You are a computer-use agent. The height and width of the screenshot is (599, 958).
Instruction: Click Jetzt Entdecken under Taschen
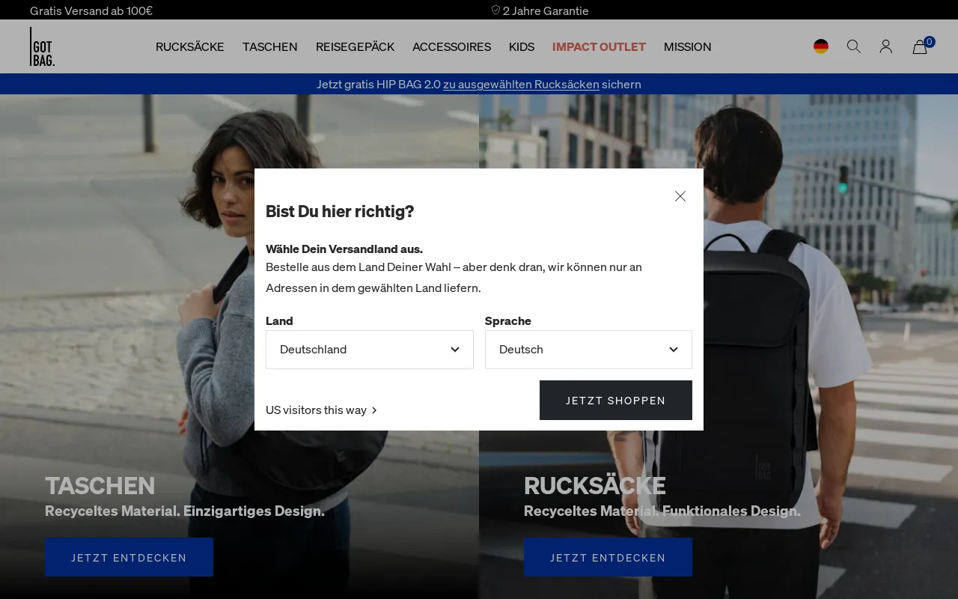click(129, 557)
